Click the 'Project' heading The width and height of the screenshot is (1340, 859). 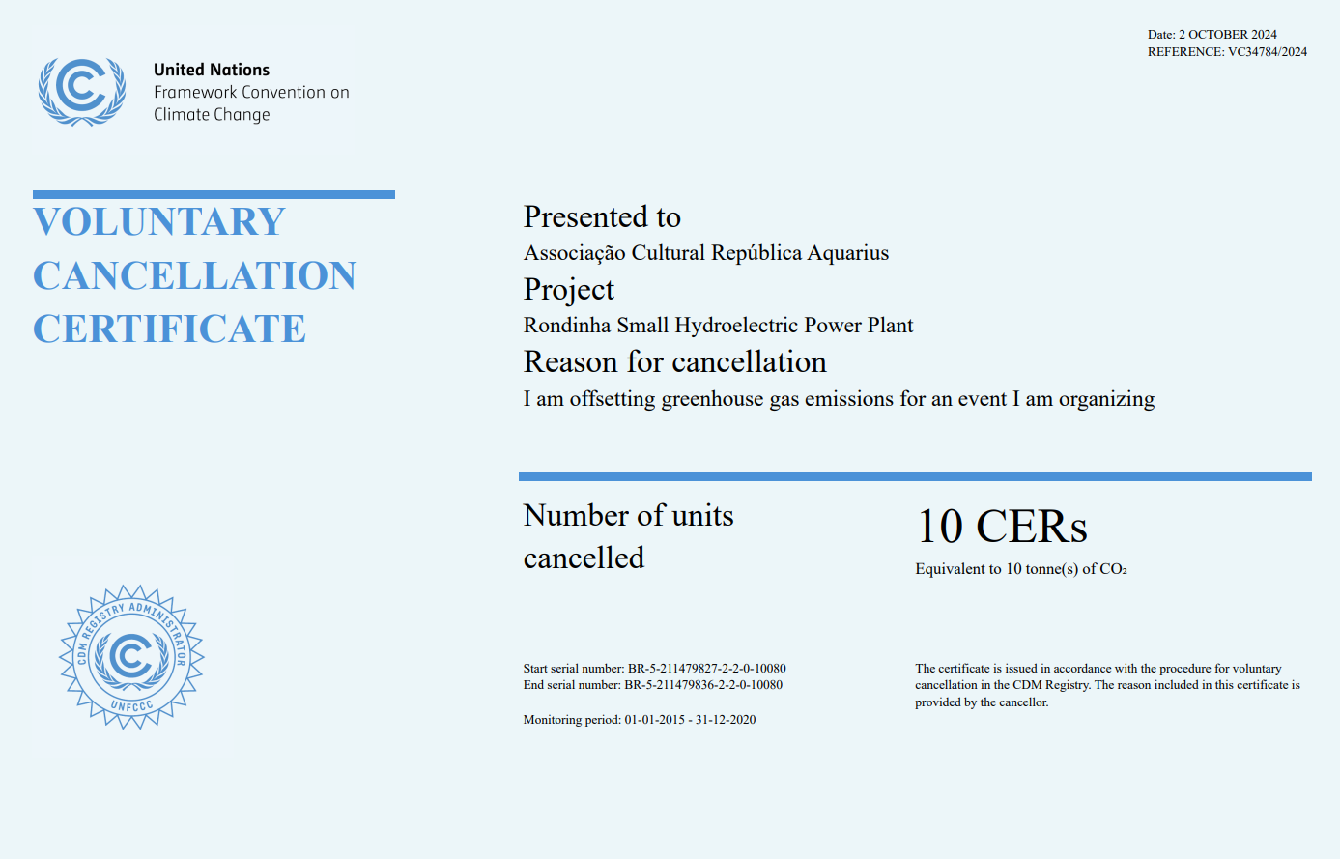click(569, 290)
